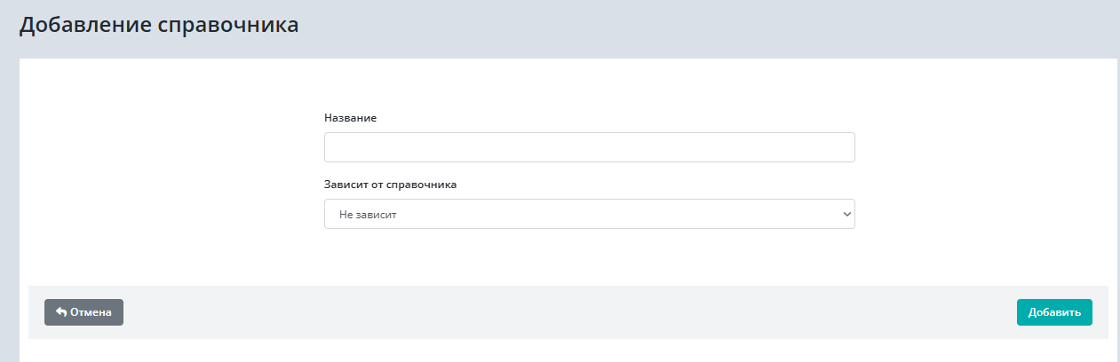The width and height of the screenshot is (1120, 362).
Task: Click the white Добавить text label
Action: click(x=1054, y=312)
